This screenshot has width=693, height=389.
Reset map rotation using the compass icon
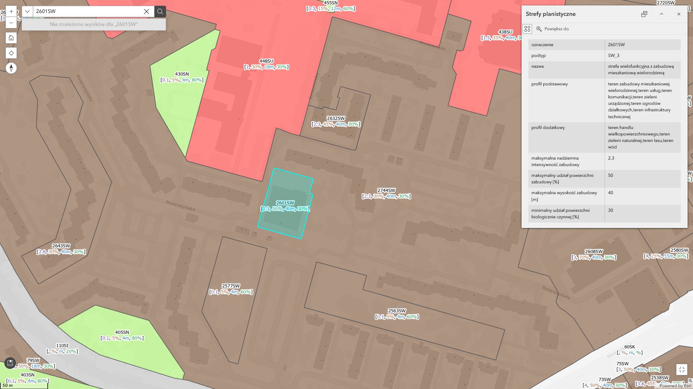[x=11, y=68]
